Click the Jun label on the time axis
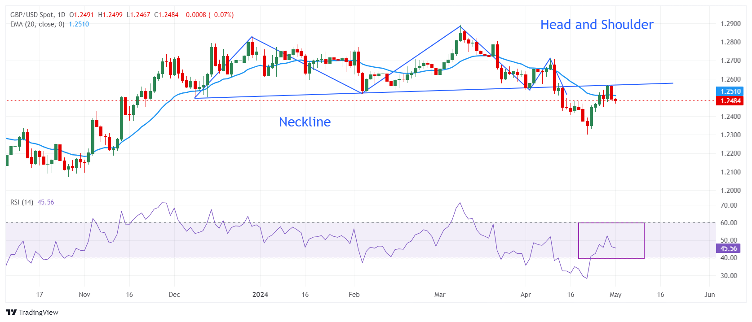Screen dimensions: 752x322 tap(709, 295)
